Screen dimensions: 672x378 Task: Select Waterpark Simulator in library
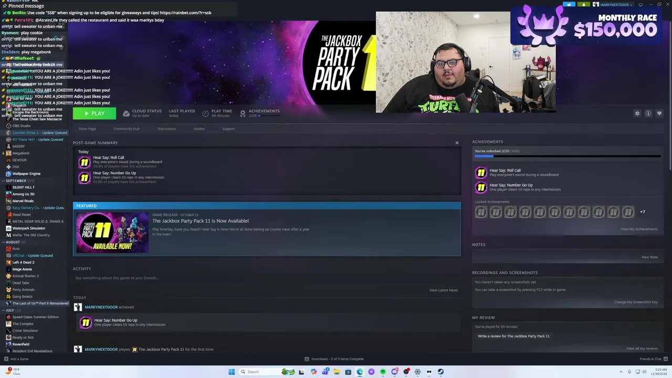(x=29, y=228)
